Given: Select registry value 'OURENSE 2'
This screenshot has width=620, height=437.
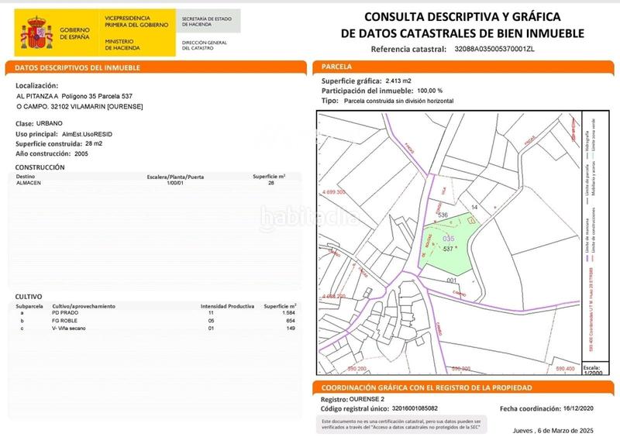Looking at the screenshot, I should (x=367, y=399).
